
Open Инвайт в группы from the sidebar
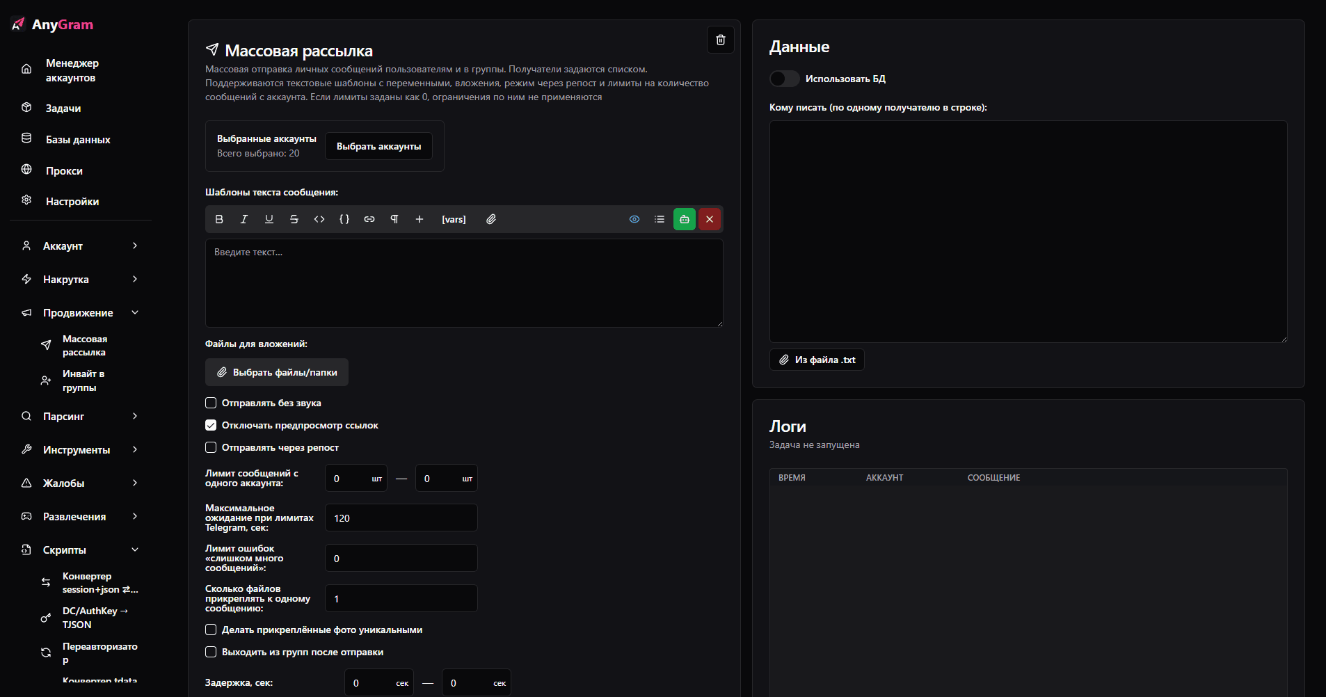pos(83,380)
